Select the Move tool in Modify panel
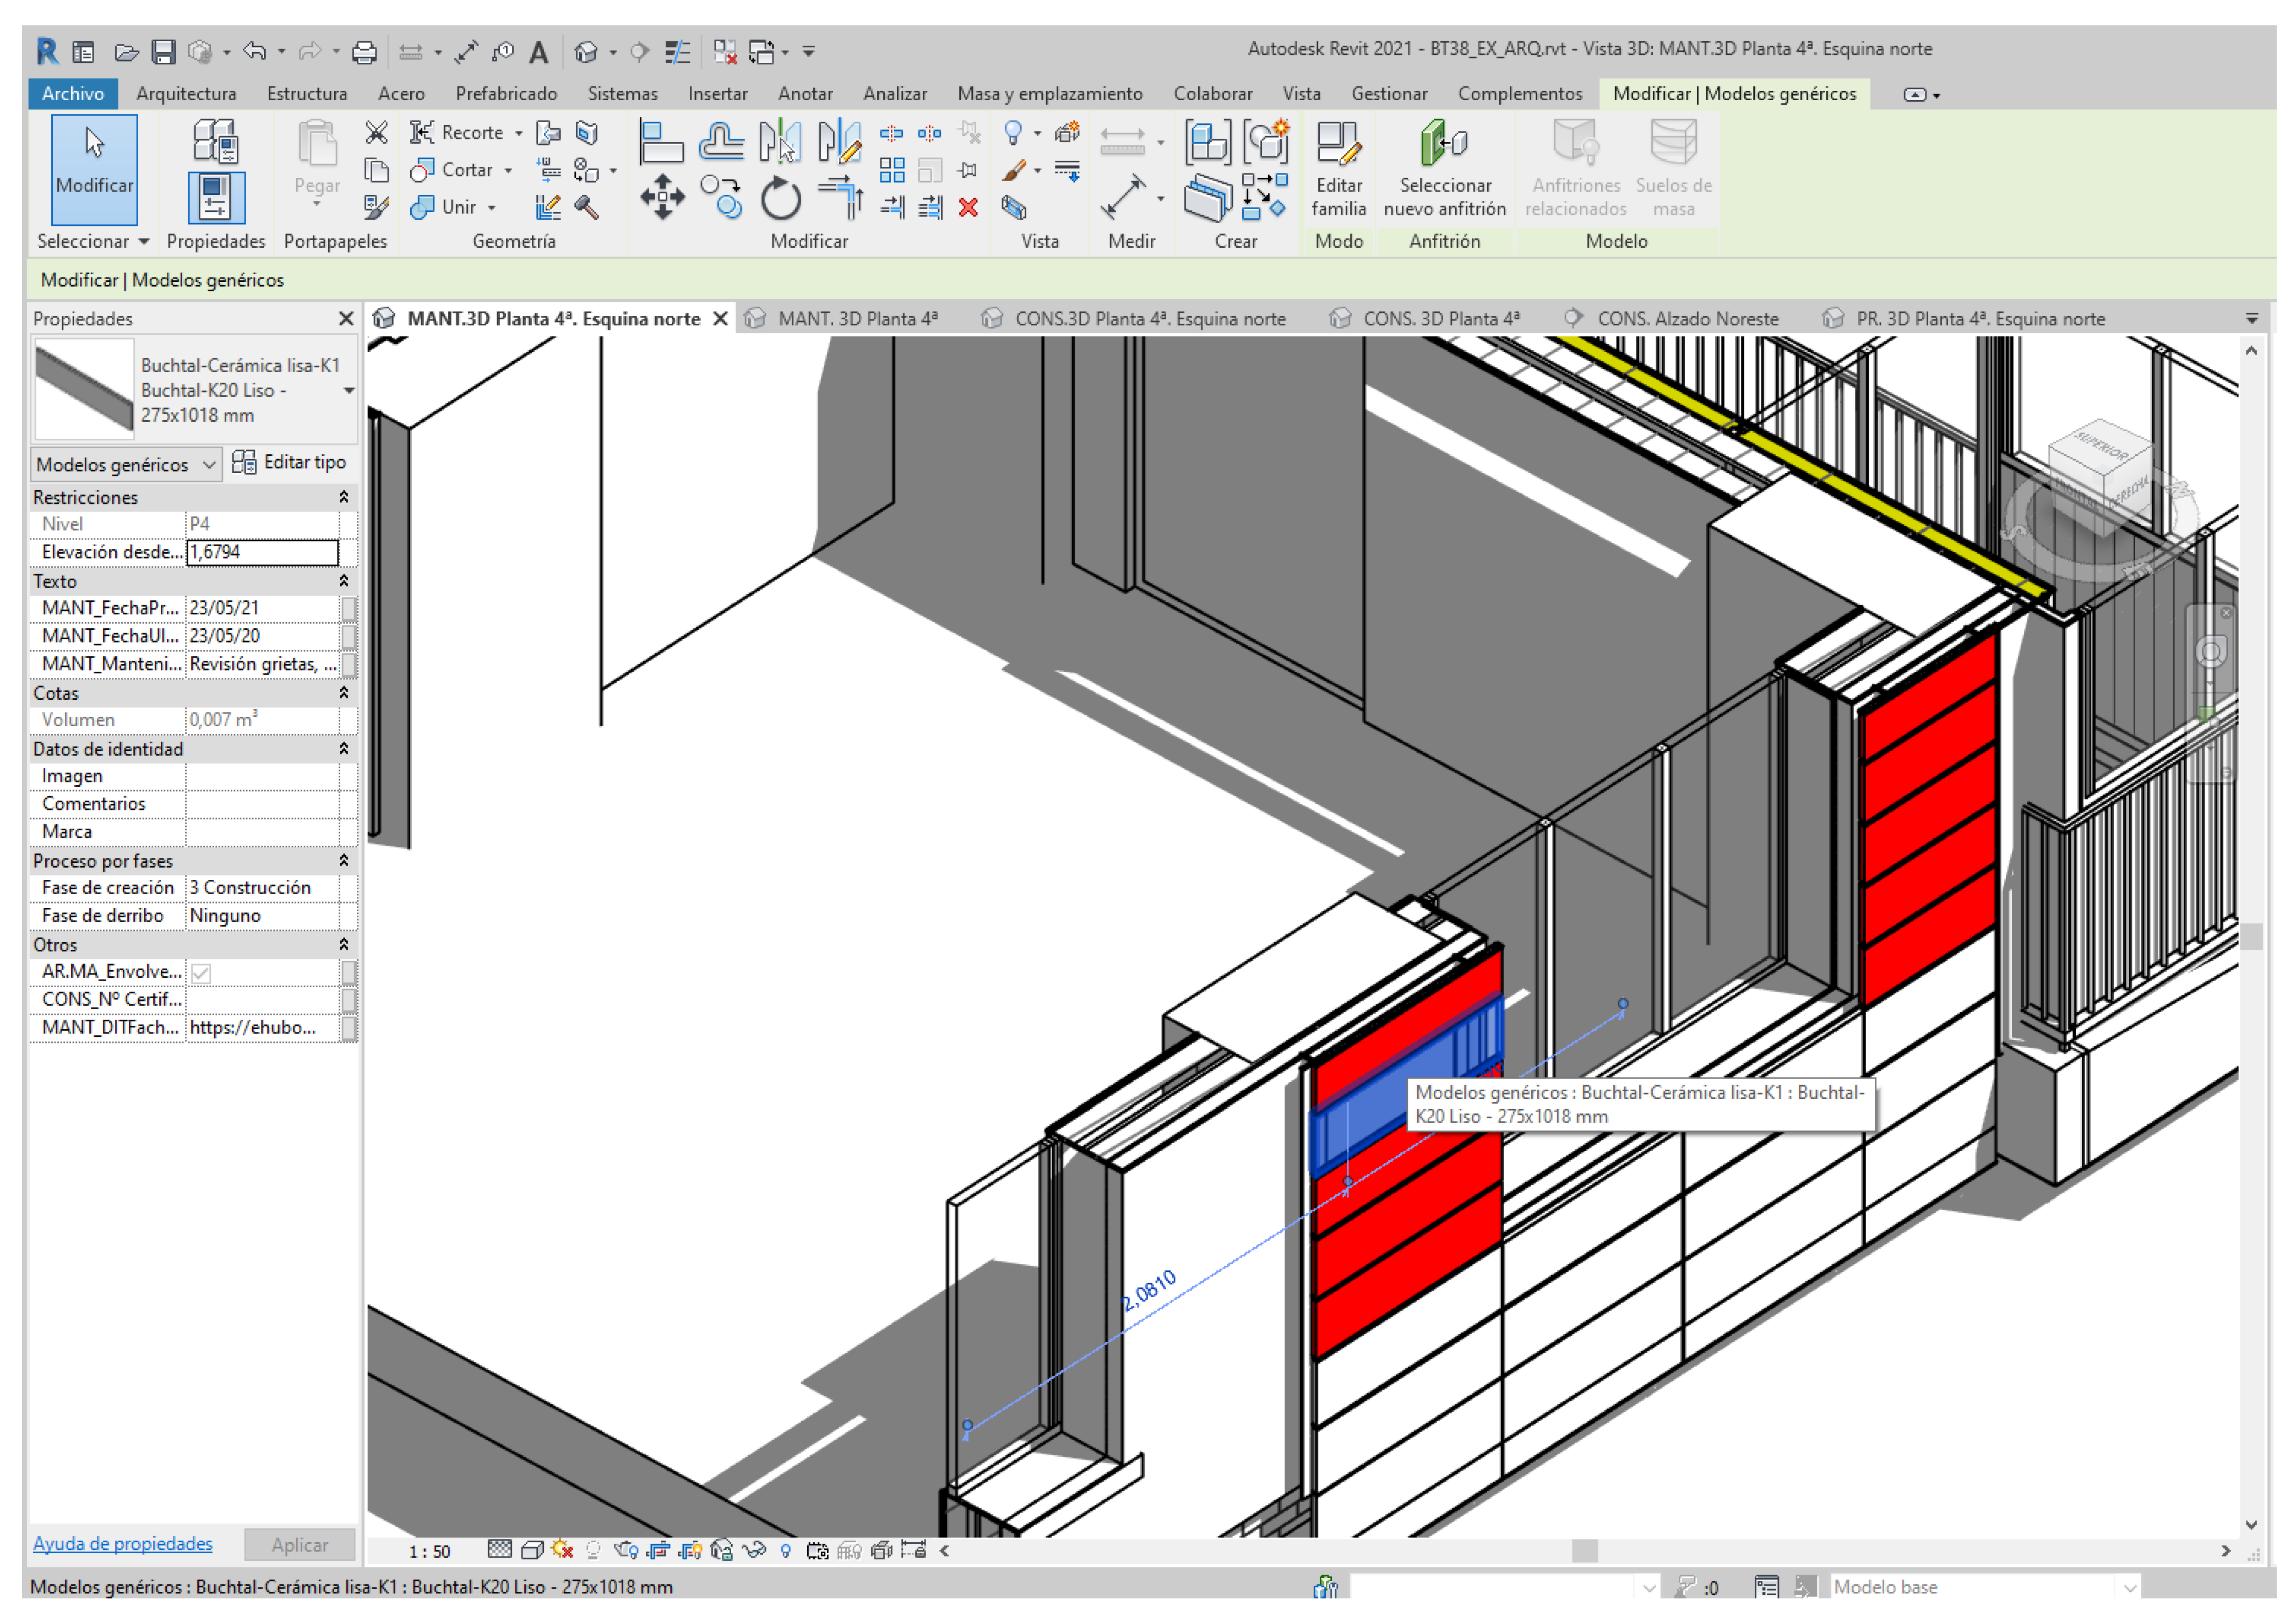 (x=662, y=197)
